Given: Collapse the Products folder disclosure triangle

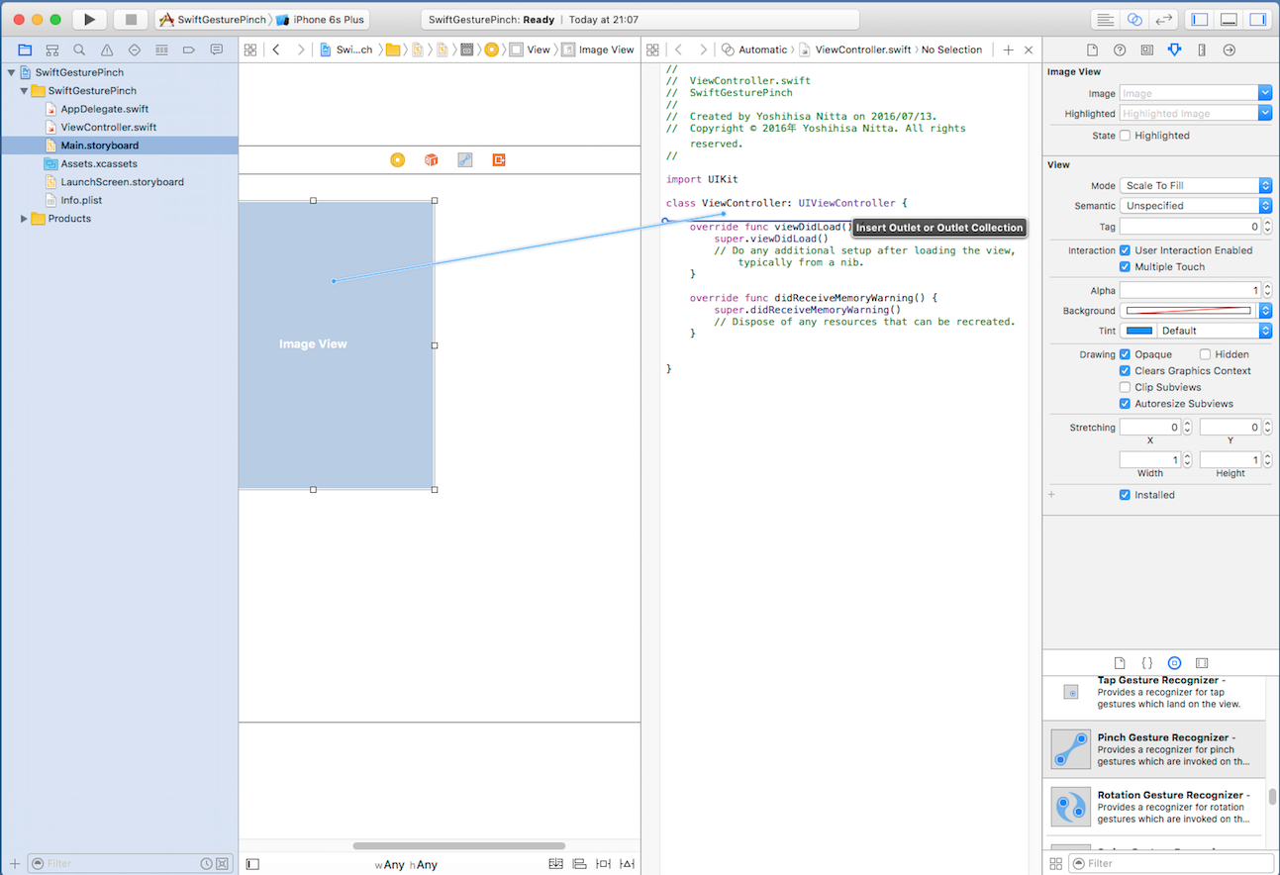Looking at the screenshot, I should click(x=24, y=219).
